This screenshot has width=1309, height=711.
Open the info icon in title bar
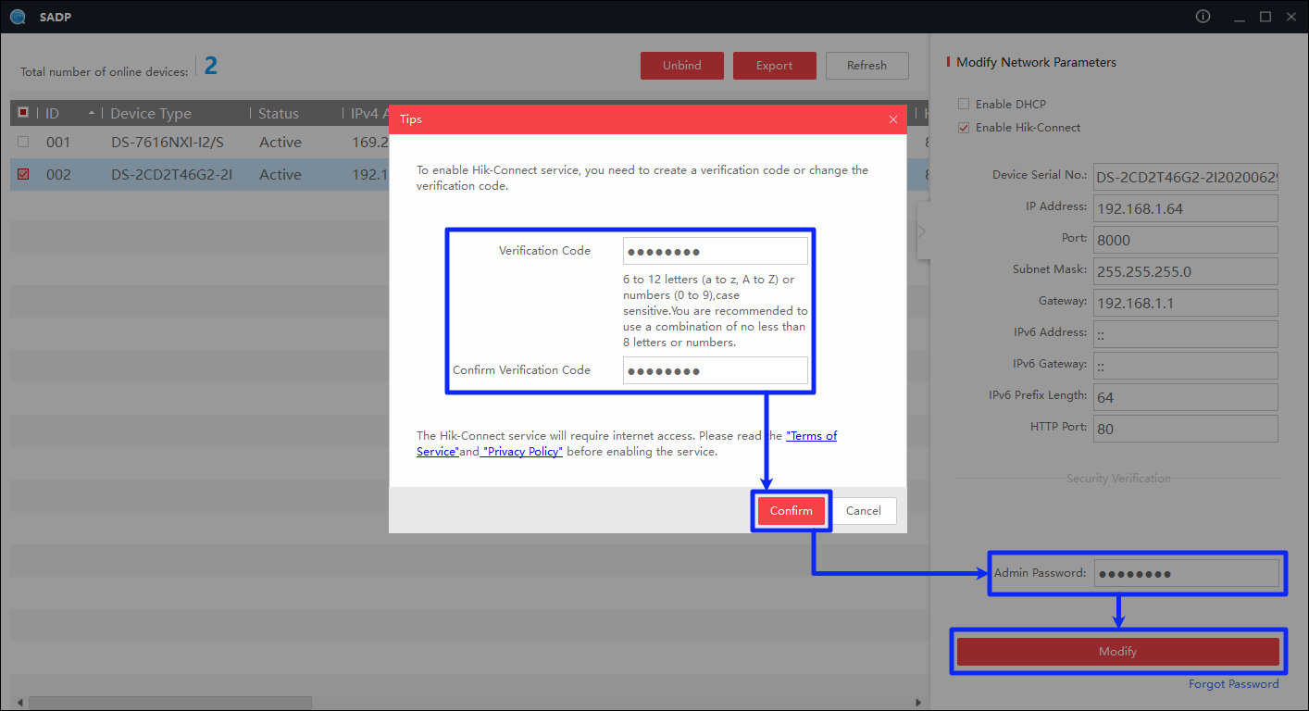[1203, 17]
